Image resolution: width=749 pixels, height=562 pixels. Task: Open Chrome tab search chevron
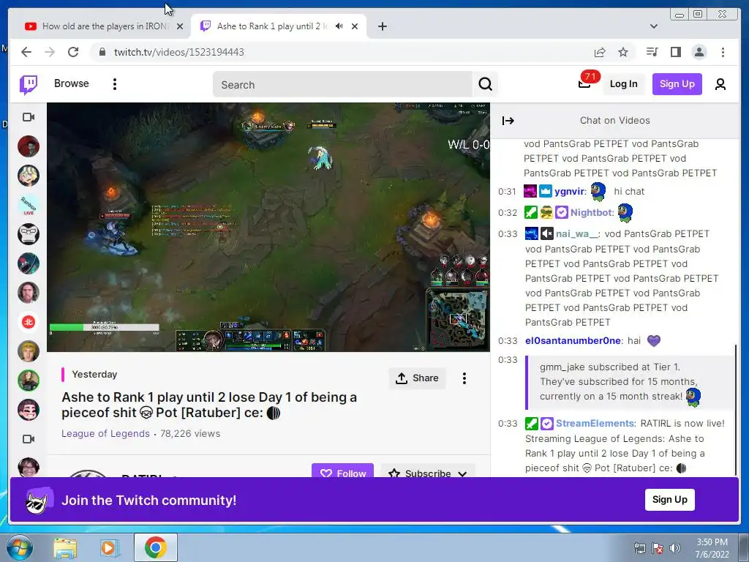point(654,26)
